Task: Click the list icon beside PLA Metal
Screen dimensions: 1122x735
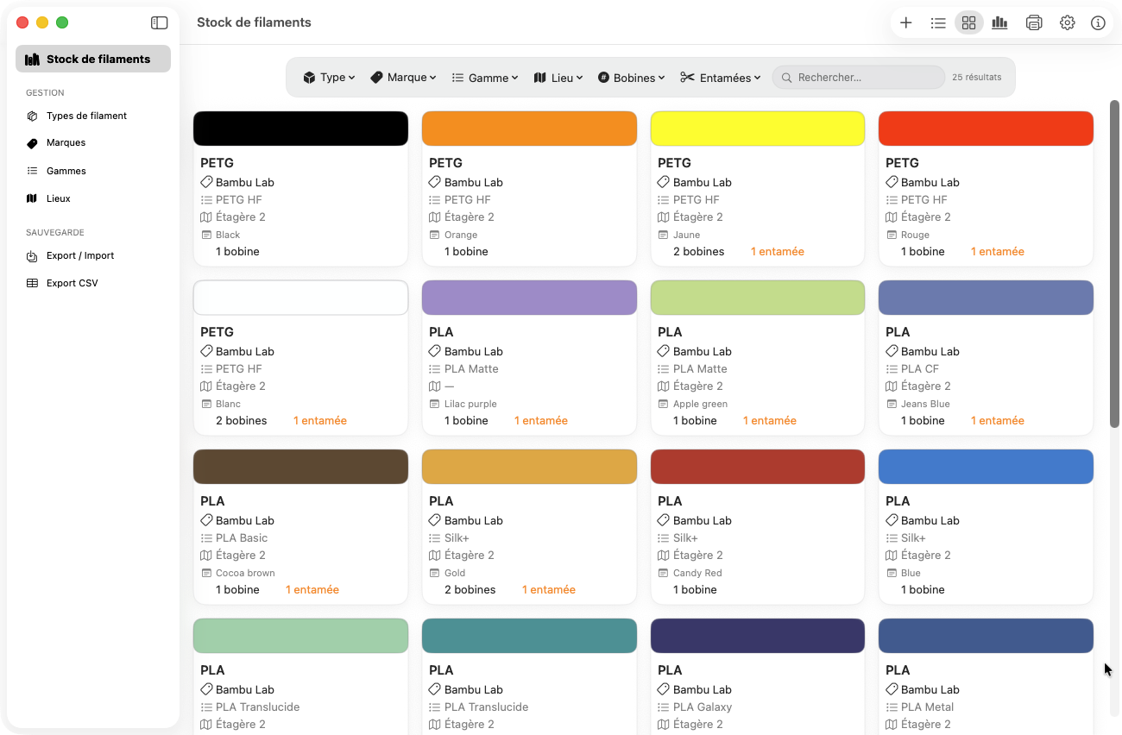Action: coord(892,707)
